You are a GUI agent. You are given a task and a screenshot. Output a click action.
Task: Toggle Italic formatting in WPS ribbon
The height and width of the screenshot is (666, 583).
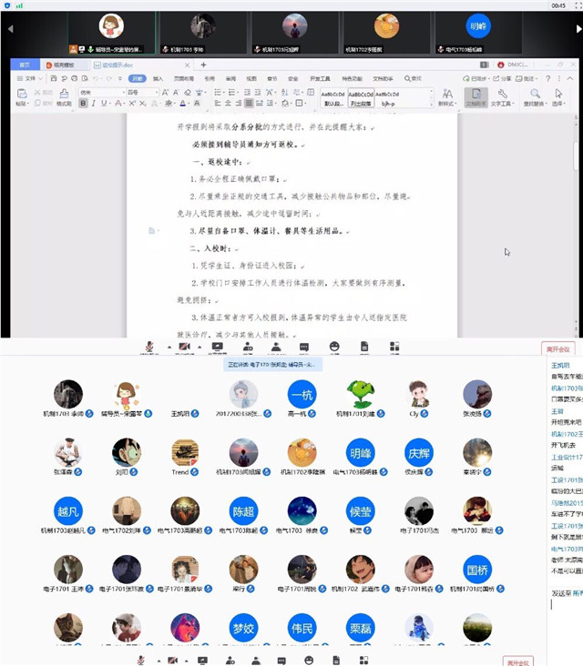(94, 103)
